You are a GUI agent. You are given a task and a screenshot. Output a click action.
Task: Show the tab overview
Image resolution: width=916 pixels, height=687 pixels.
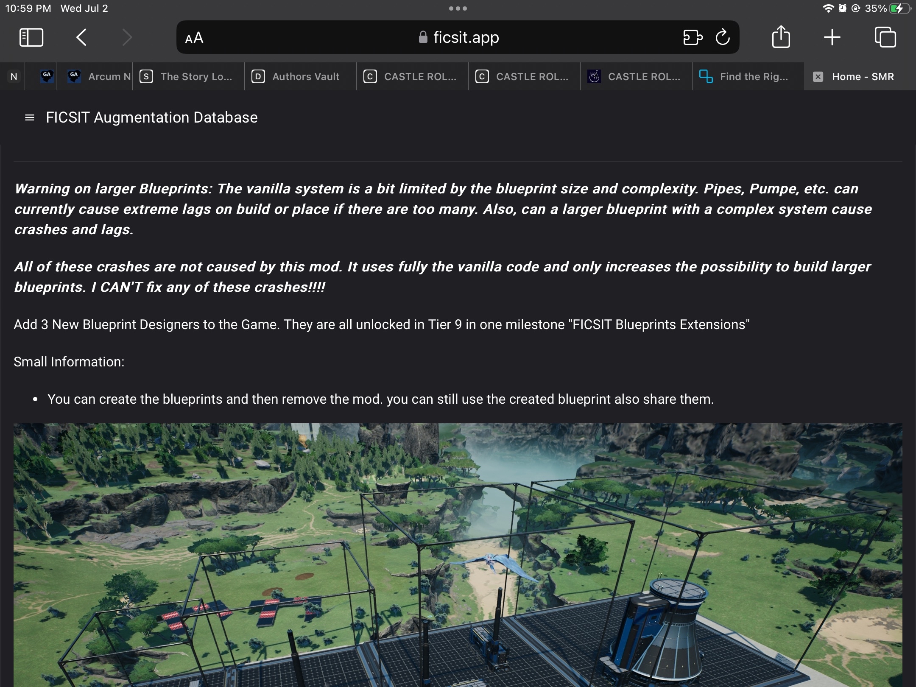point(885,37)
